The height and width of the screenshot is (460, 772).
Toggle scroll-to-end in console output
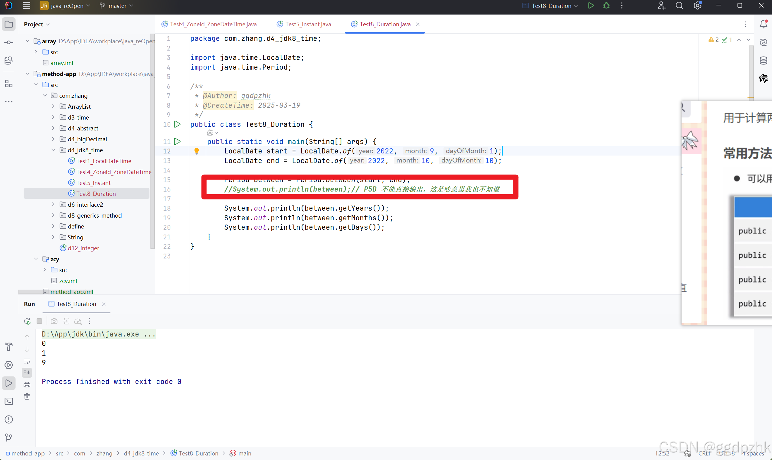[x=27, y=373]
